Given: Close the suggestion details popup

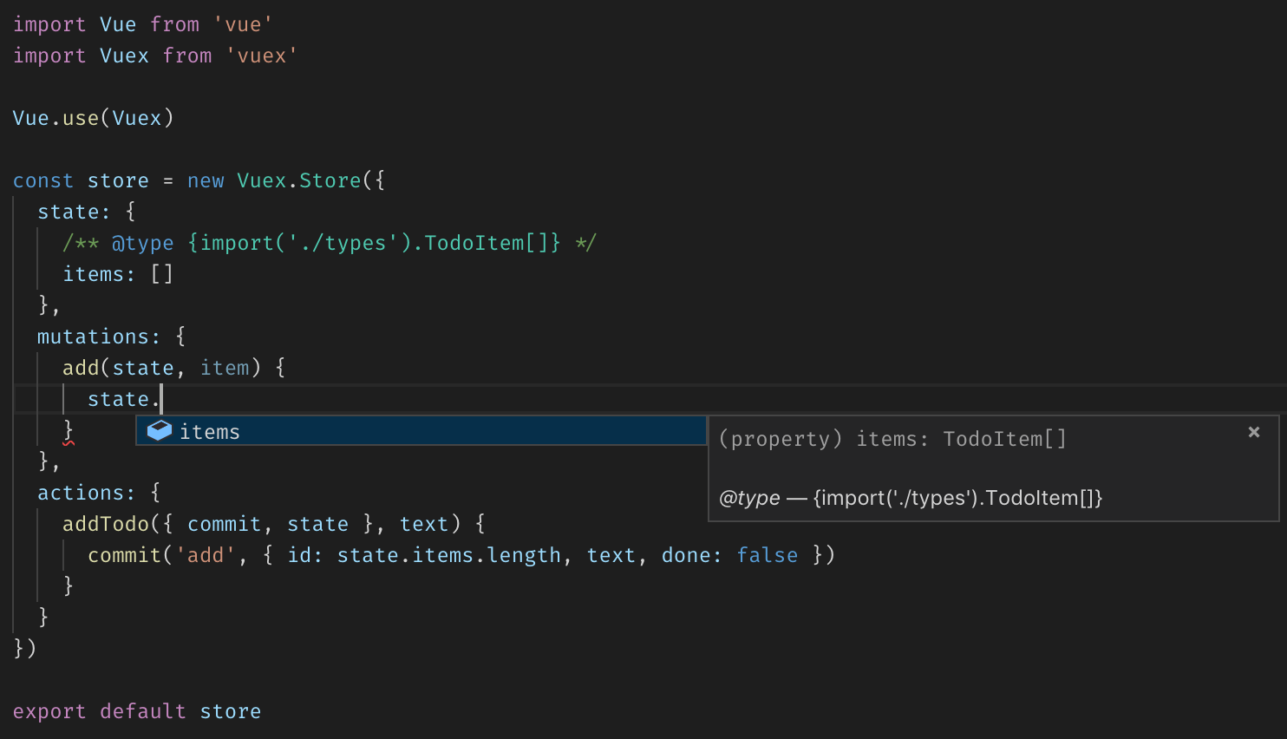Looking at the screenshot, I should pos(1253,432).
